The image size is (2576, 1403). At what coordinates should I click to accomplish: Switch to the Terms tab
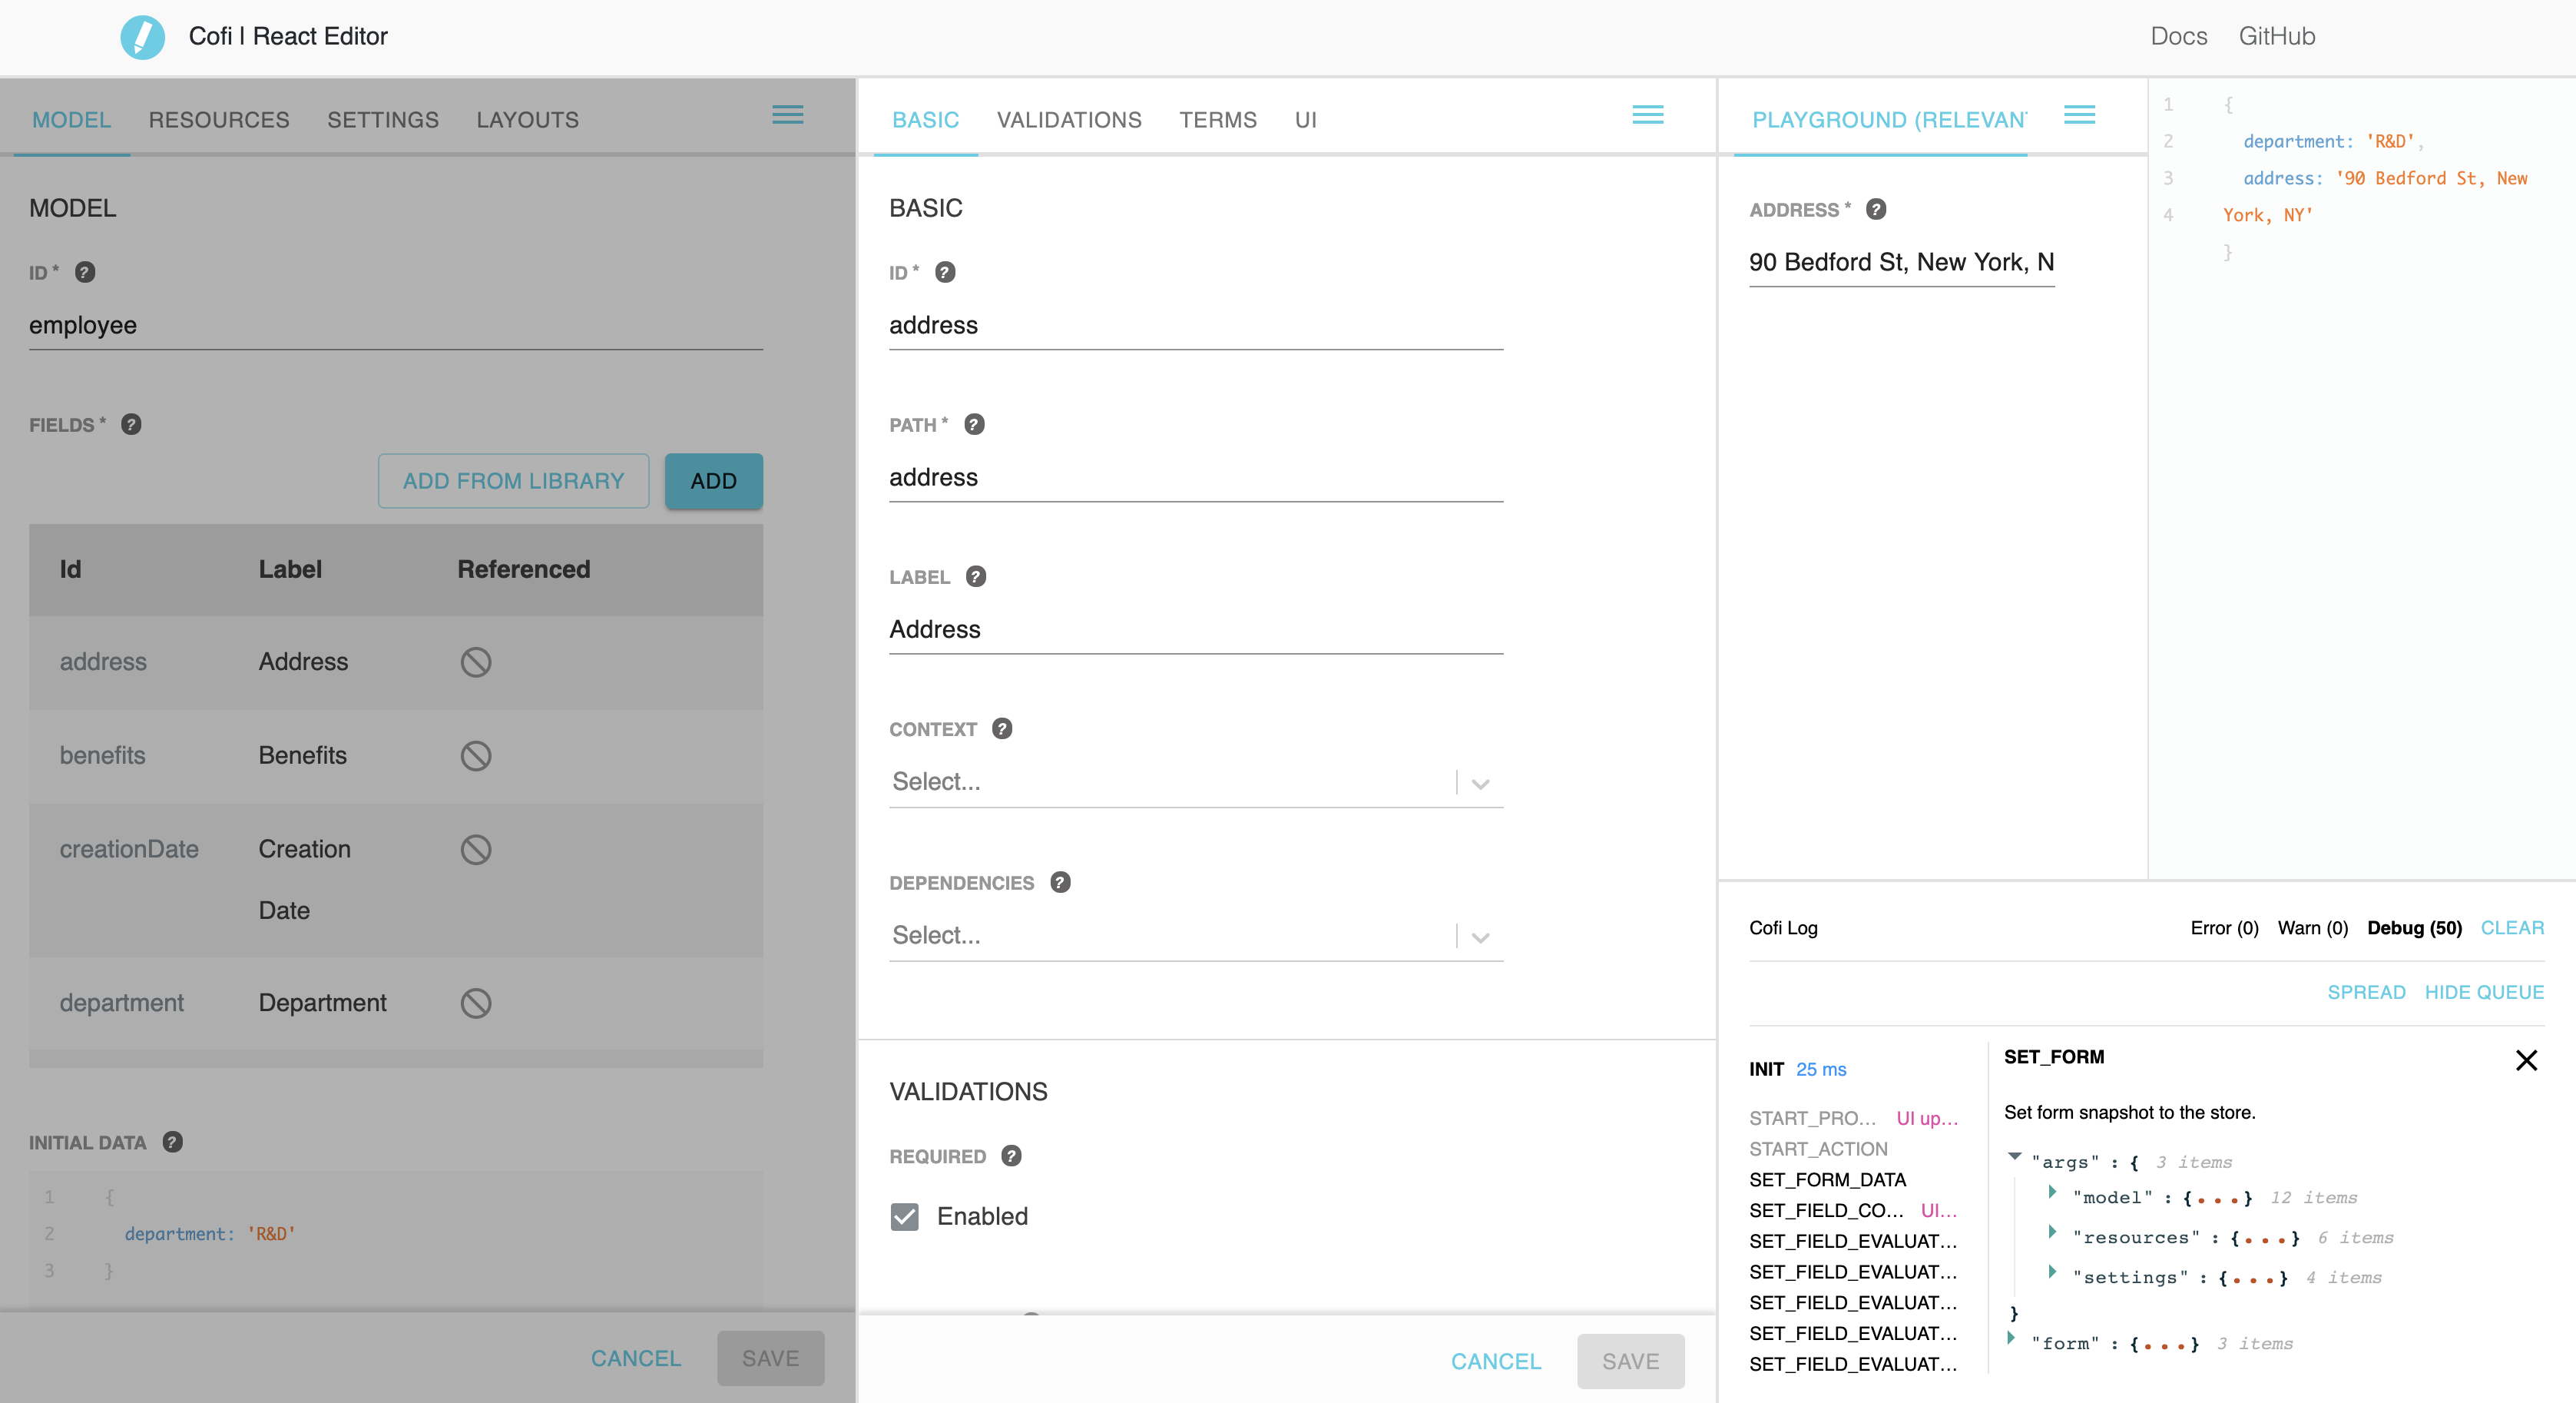click(x=1218, y=120)
